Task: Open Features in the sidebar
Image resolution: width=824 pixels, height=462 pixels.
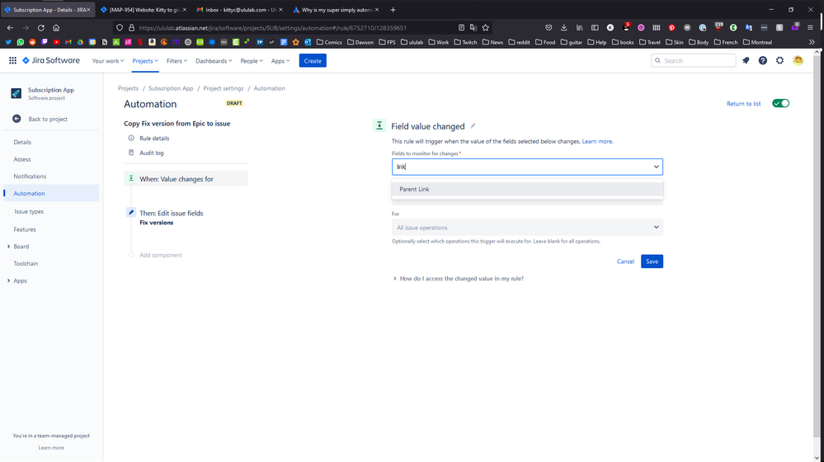Action: click(25, 229)
